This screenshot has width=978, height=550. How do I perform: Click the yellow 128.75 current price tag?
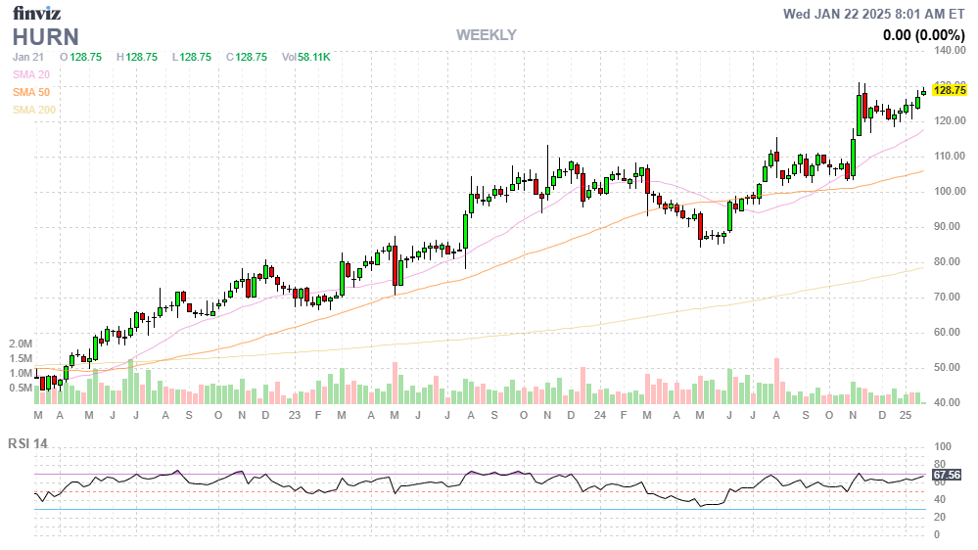tap(950, 90)
